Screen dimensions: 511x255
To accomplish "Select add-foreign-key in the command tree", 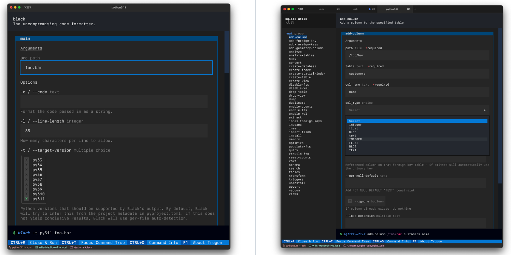I will (302, 41).
